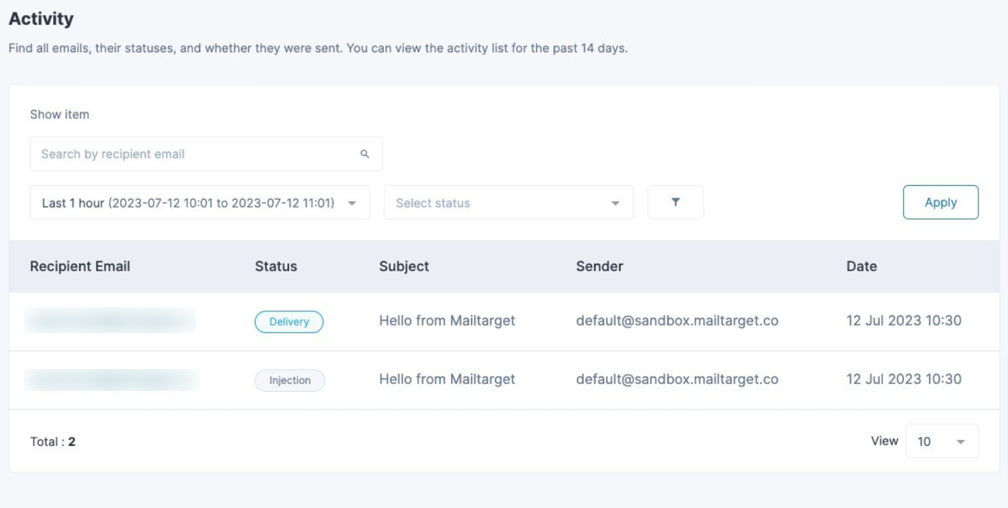The width and height of the screenshot is (1008, 508).
Task: Click the Injection status badge
Action: point(290,380)
